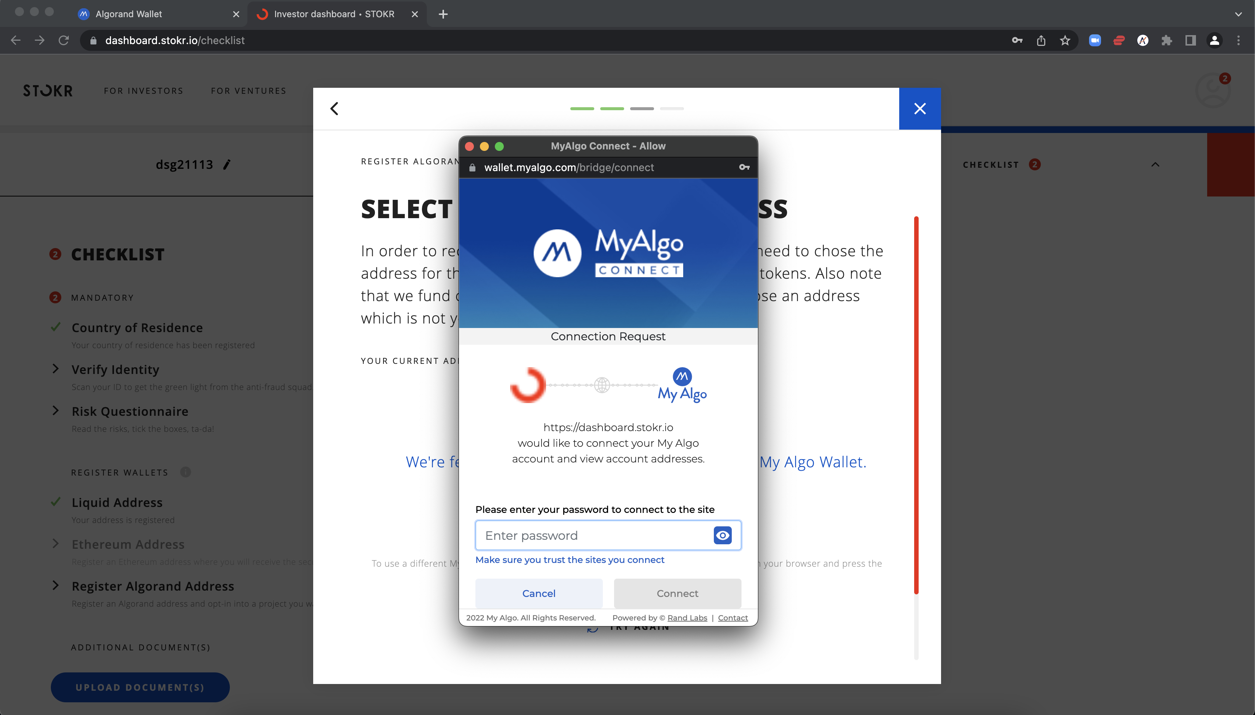
Task: Open tab search dropdown arrow
Action: coord(1238,14)
